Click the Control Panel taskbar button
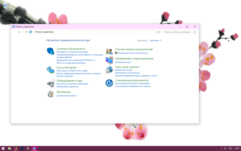The height and width of the screenshot is (151, 241). 34,148
